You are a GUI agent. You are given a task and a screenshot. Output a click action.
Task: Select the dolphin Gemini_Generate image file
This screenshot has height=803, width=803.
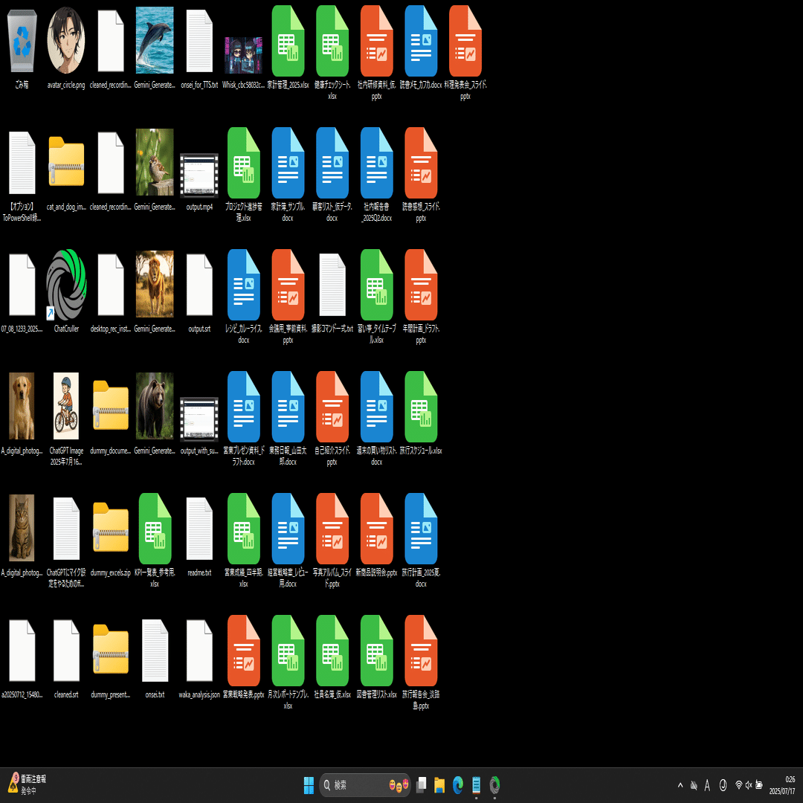click(x=155, y=41)
